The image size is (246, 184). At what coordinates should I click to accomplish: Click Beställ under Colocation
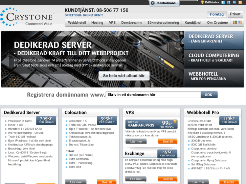107,182
